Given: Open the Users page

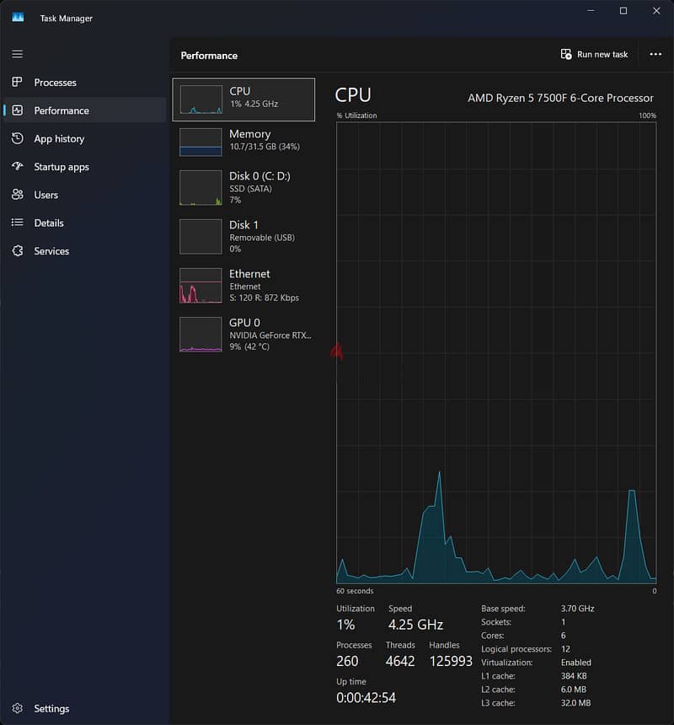Looking at the screenshot, I should click(x=85, y=195).
